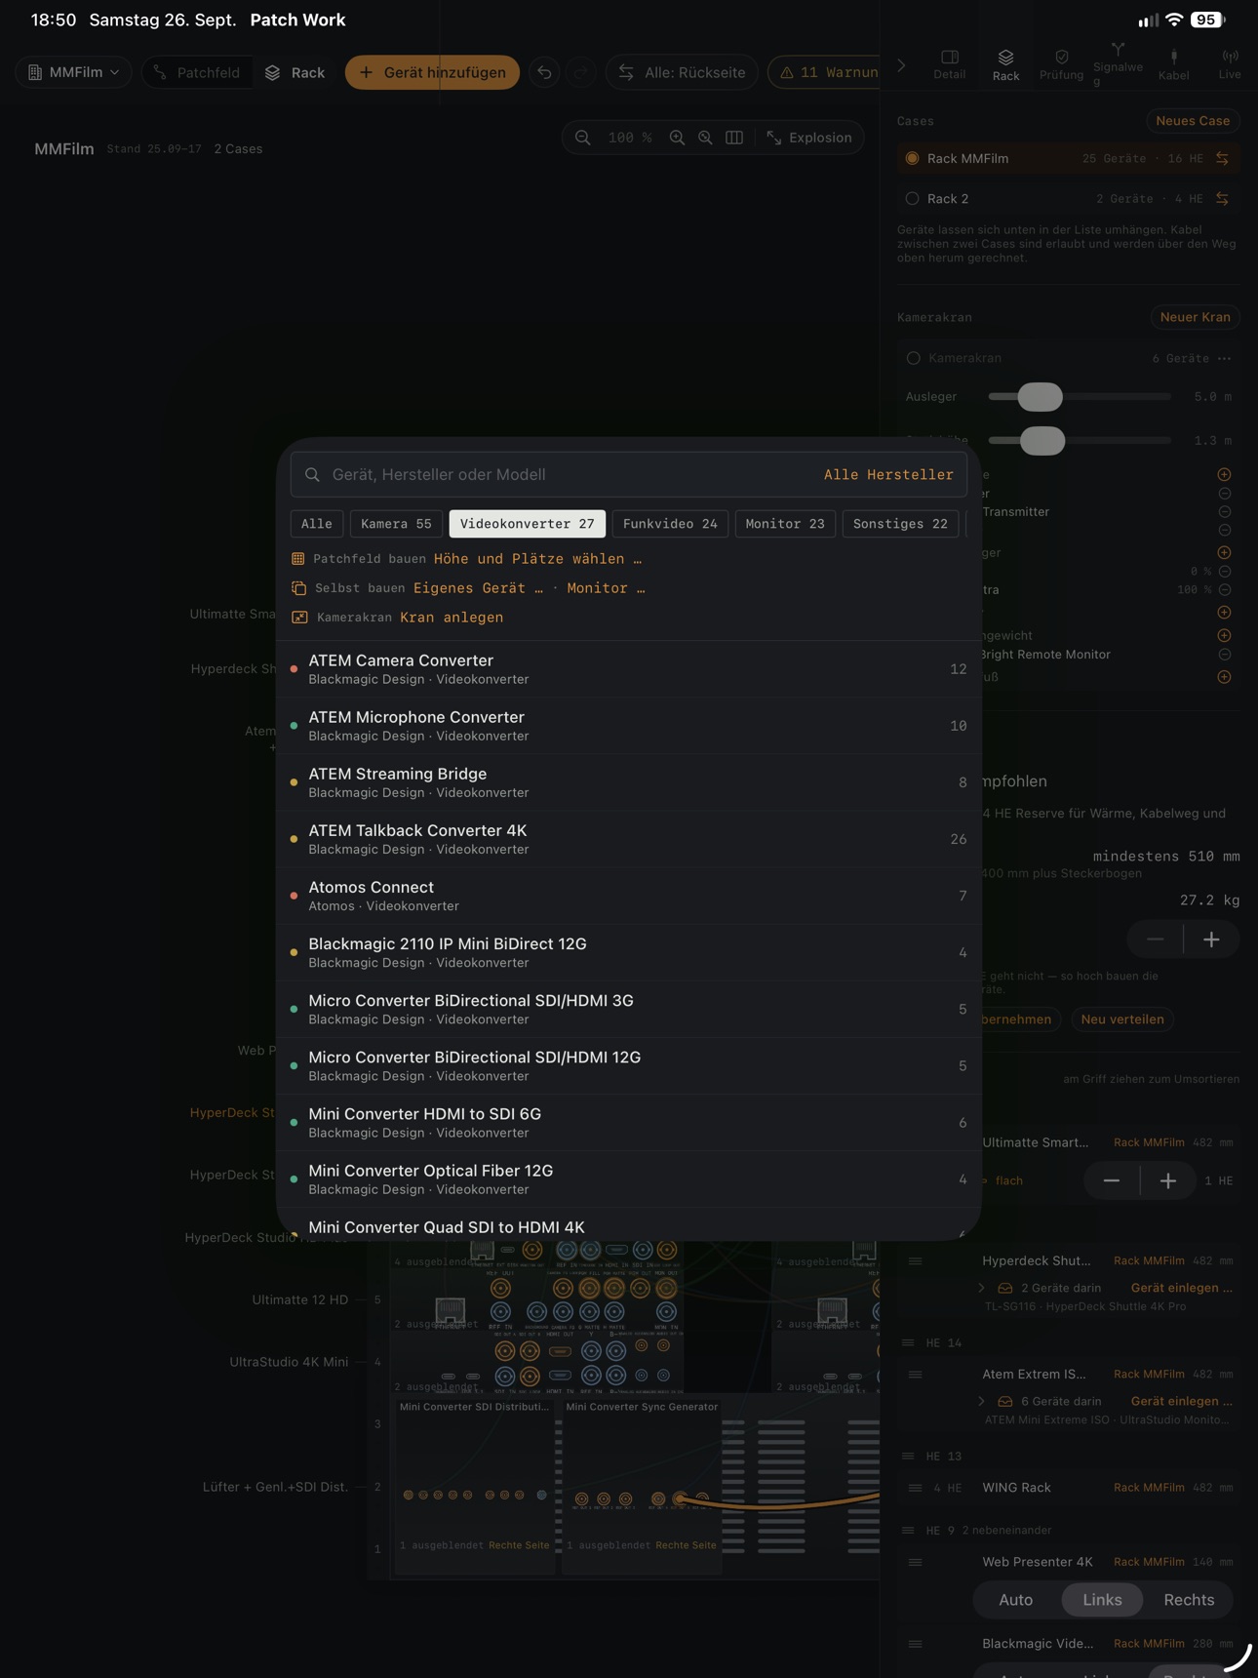Tap the undo arrow in the top toolbar

544,72
